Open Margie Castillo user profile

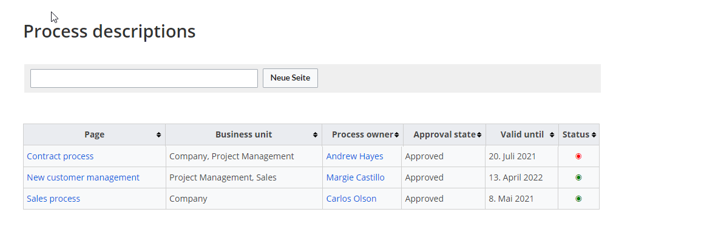coord(355,177)
